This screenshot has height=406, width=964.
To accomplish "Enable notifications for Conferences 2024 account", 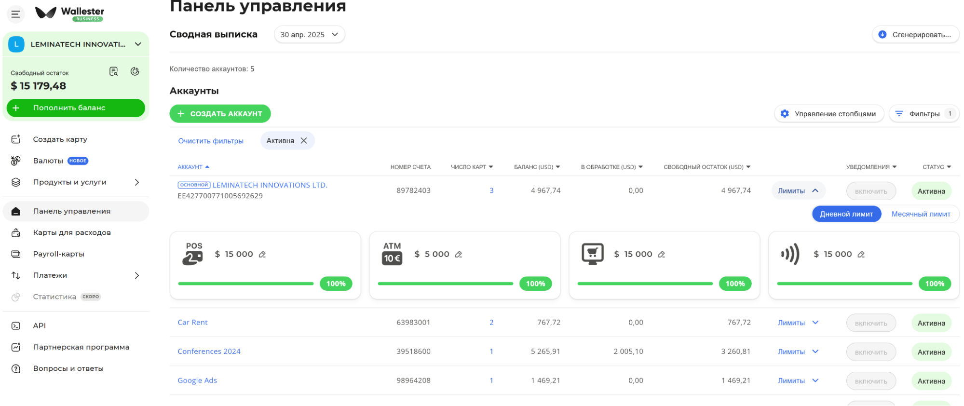I will [871, 352].
